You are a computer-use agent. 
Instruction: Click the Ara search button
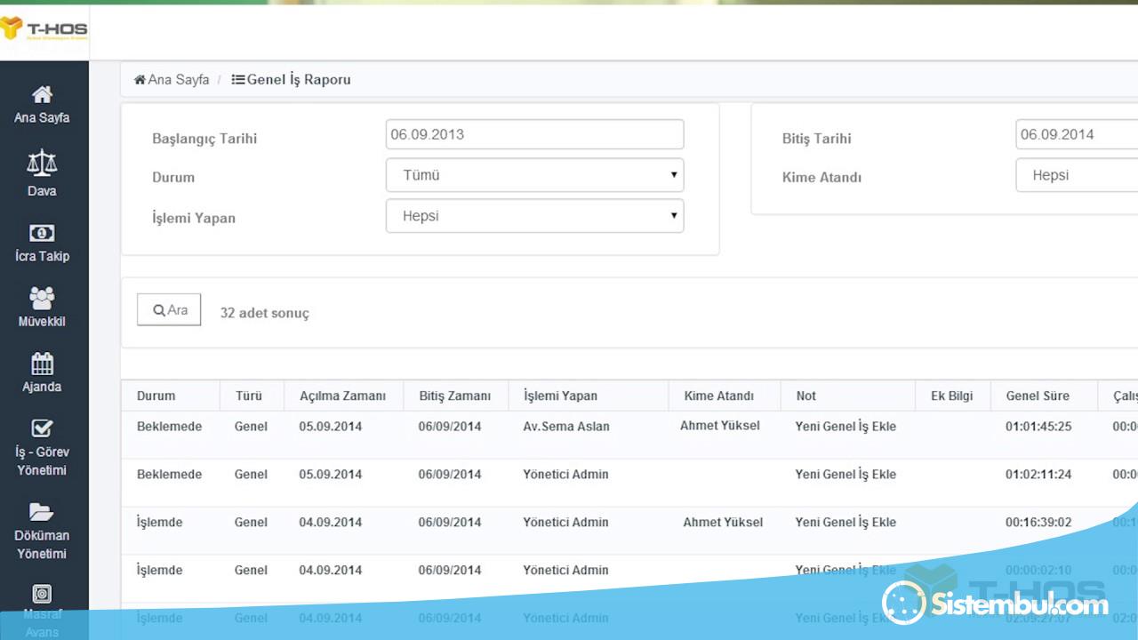(169, 309)
